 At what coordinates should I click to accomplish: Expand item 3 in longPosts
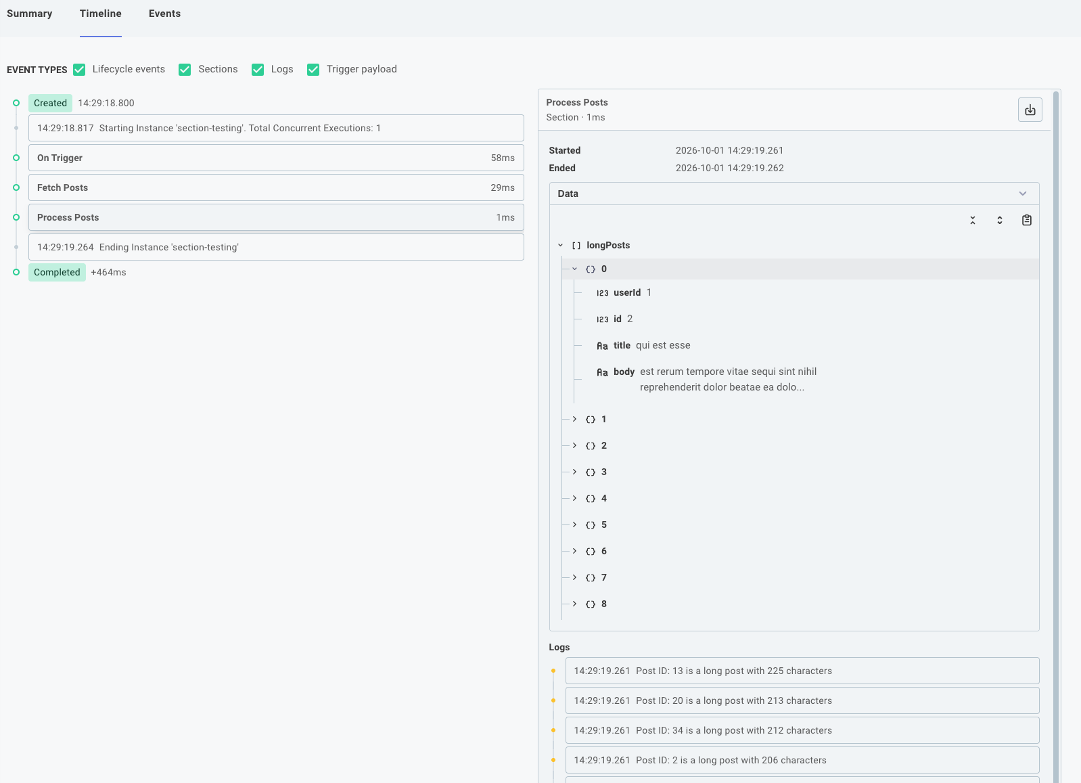575,472
